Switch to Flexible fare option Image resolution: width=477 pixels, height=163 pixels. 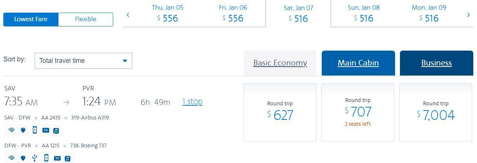coord(86,19)
